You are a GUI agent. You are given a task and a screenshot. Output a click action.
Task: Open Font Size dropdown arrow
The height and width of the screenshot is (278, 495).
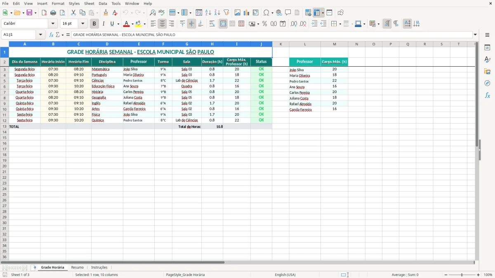82,24
